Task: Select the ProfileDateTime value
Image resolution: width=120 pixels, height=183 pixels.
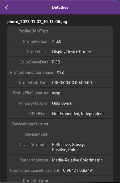Action: pos(72,83)
